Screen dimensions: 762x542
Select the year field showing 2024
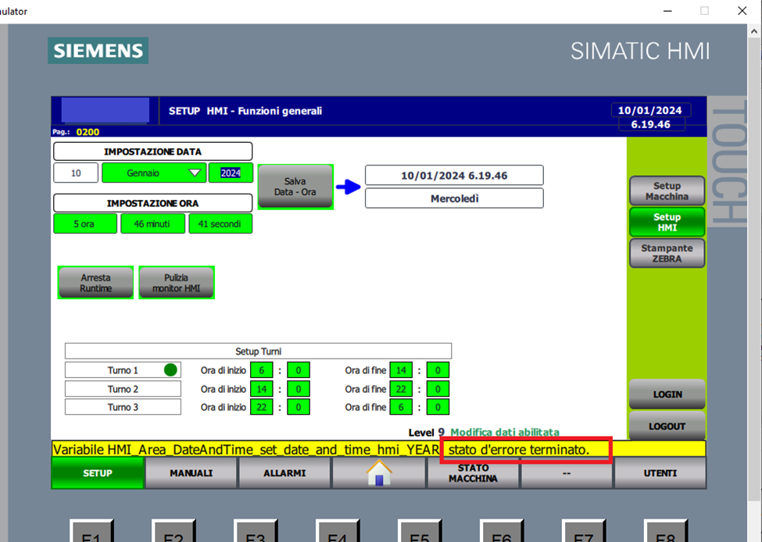231,173
